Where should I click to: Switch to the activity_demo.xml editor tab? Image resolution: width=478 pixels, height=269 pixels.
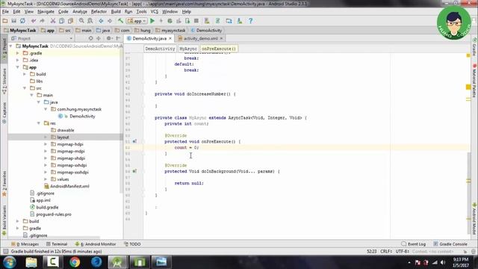coord(200,38)
